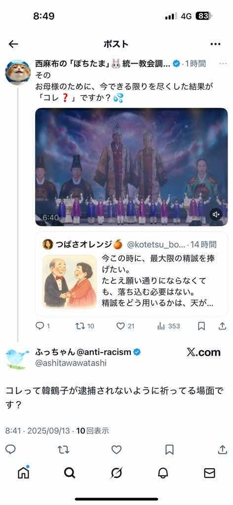This screenshot has width=233, height=505.
Task: Repost the post with 10 reposts
Action: (84, 326)
